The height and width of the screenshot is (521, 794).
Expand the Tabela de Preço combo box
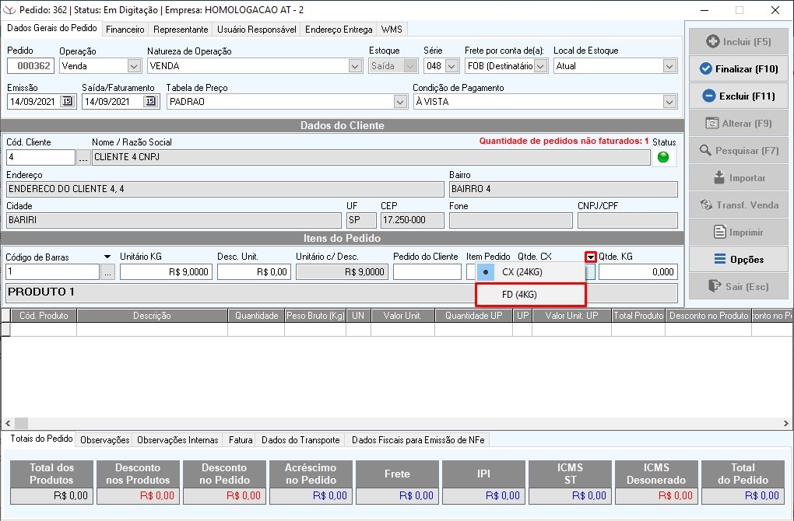[x=400, y=102]
